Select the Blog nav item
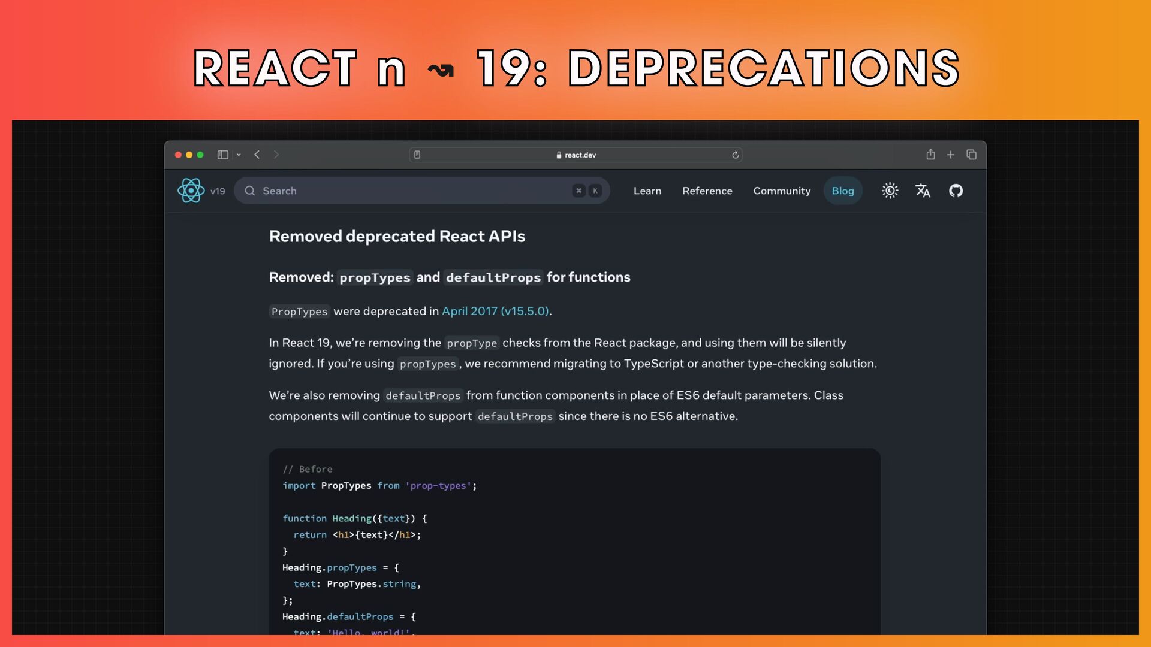 [842, 191]
